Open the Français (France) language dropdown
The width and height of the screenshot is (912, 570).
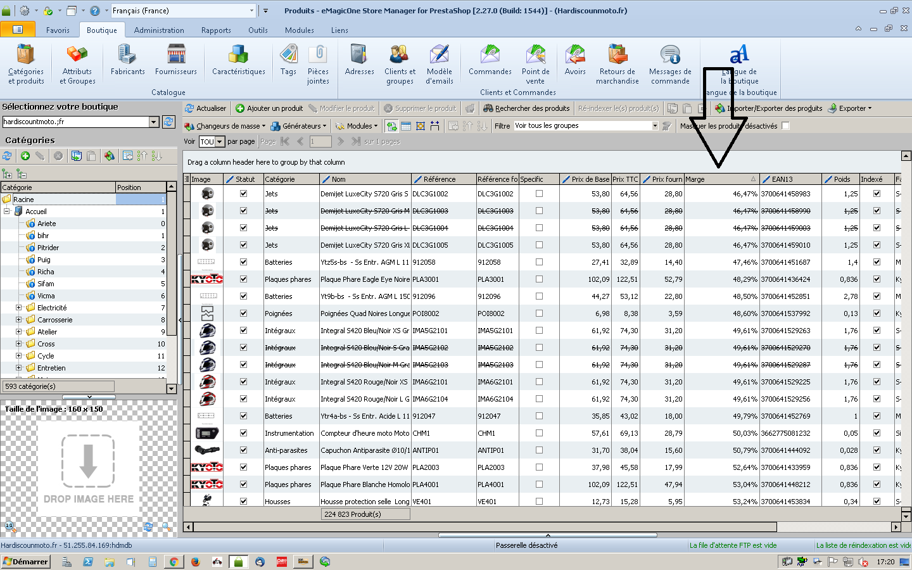tap(251, 11)
